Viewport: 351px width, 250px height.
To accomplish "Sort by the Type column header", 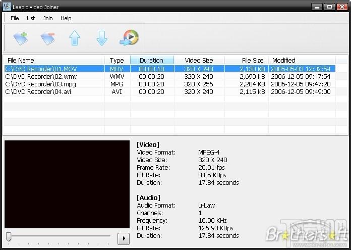I will (x=118, y=60).
